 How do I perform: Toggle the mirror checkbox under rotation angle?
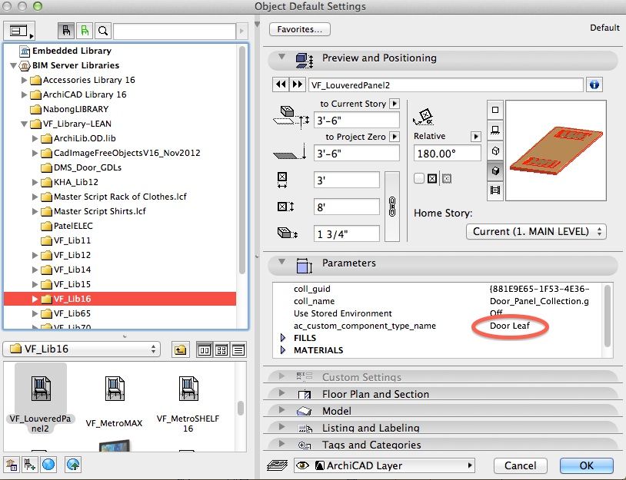click(419, 178)
